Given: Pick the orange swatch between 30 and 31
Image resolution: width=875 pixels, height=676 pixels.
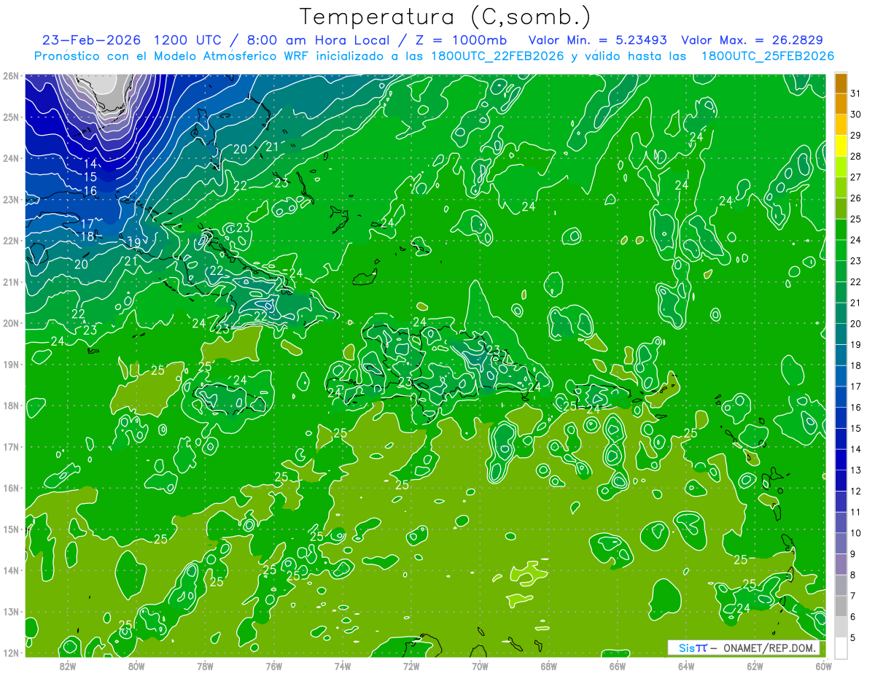Looking at the screenshot, I should 841,104.
